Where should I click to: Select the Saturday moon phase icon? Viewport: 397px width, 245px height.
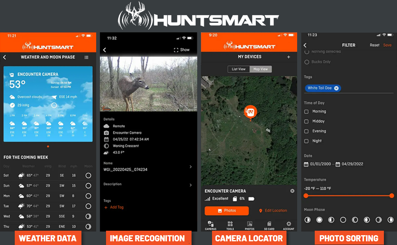point(88,175)
